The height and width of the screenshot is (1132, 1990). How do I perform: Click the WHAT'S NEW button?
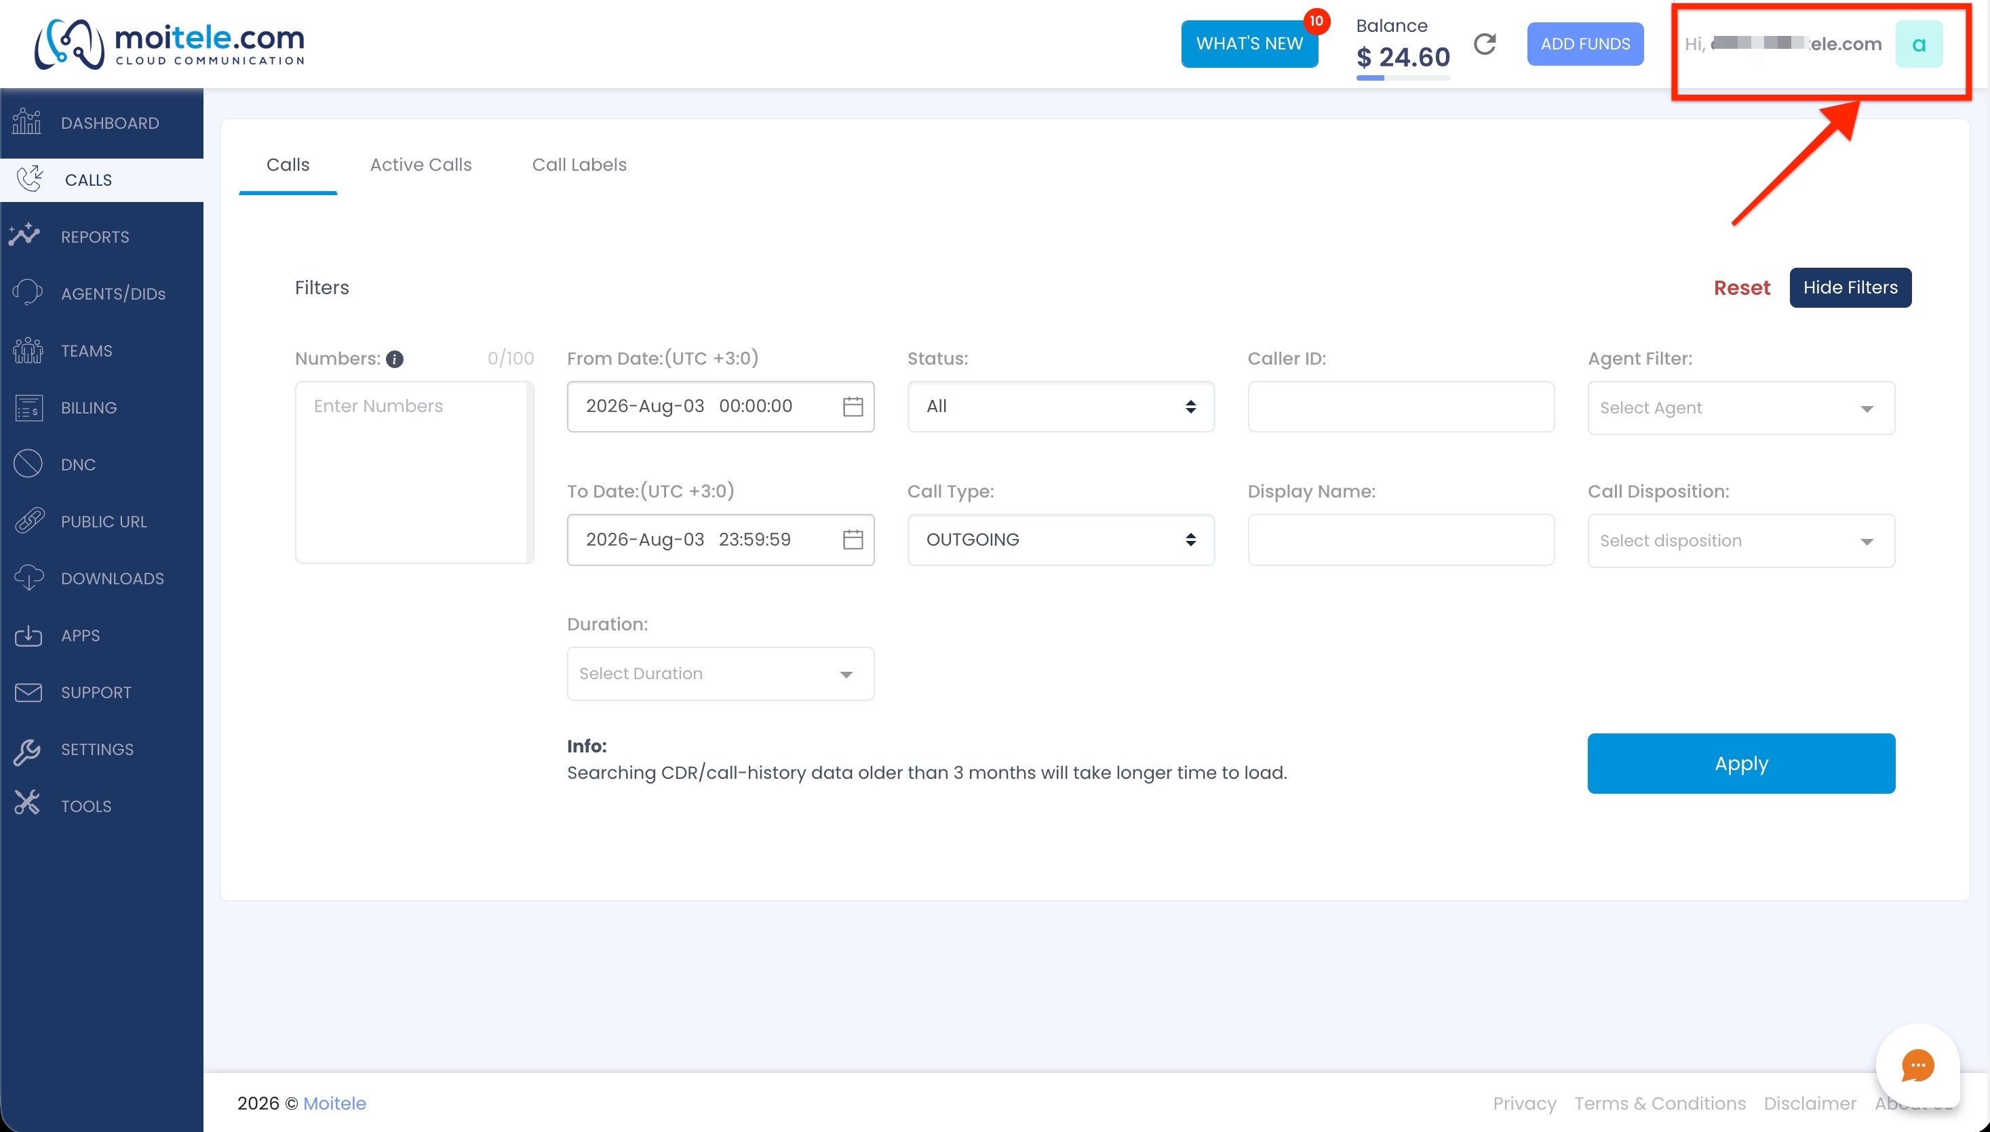1249,43
